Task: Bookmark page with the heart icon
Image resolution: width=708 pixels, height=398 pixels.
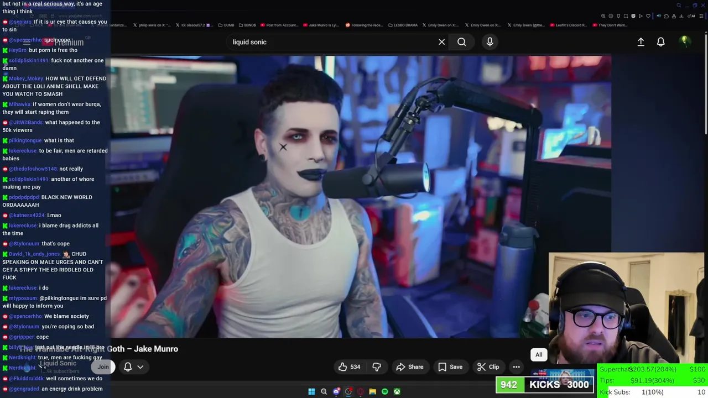Action: pos(648,16)
